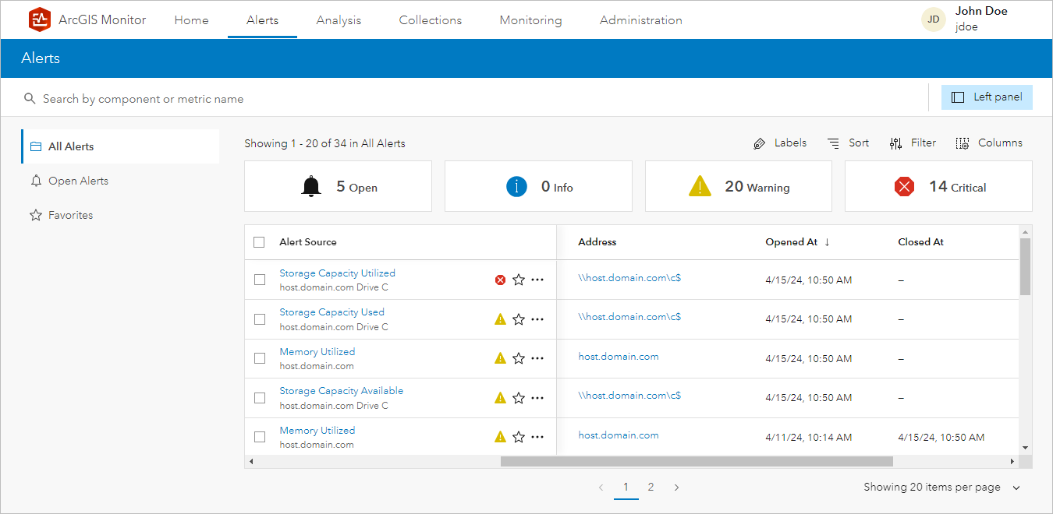Hide the Left panel
This screenshot has width=1053, height=514.
987,97
